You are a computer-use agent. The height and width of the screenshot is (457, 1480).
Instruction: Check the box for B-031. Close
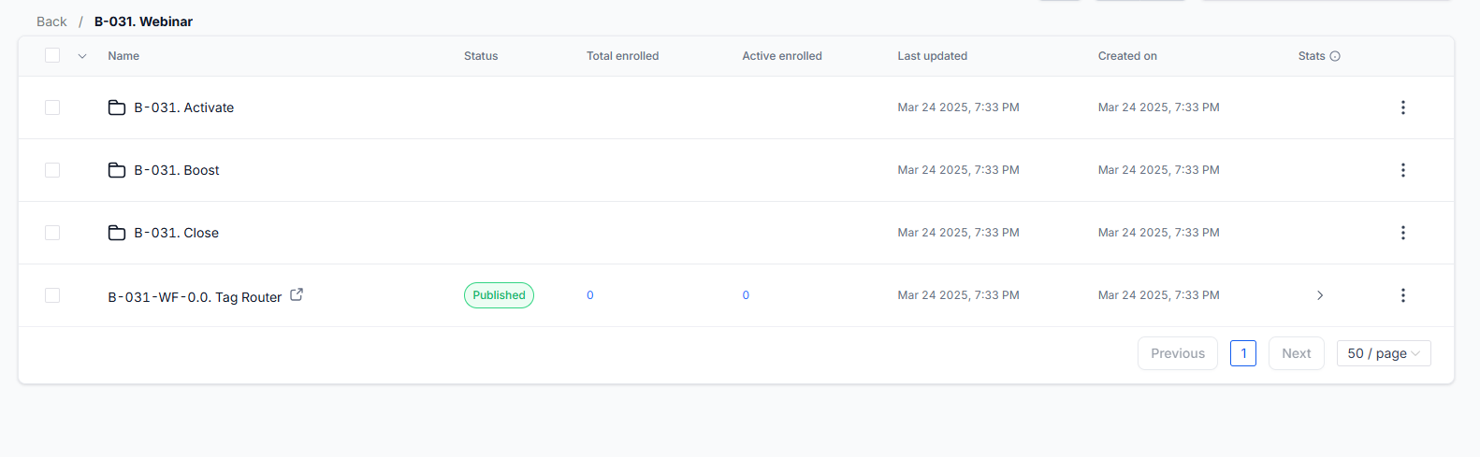pyautogui.click(x=52, y=233)
